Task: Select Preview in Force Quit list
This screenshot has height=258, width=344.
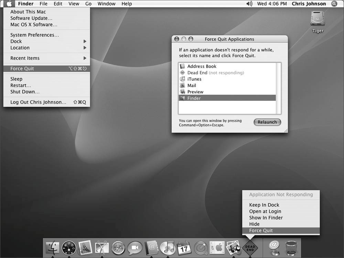Action: (227, 92)
